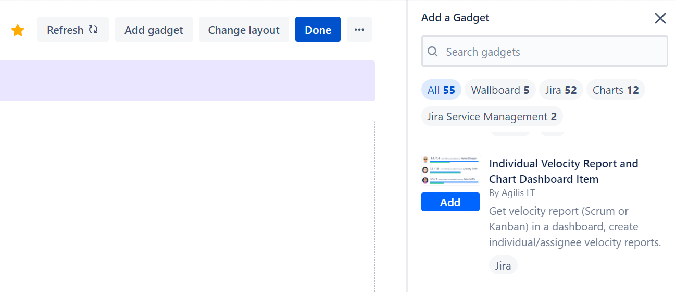This screenshot has height=292, width=676.
Task: Show only Charts gadgets
Action: point(616,90)
